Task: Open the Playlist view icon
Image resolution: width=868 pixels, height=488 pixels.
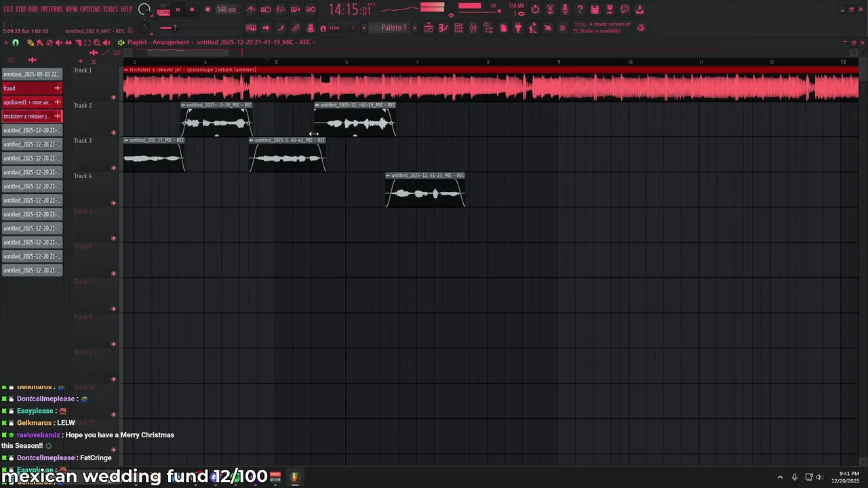Action: coord(429,28)
